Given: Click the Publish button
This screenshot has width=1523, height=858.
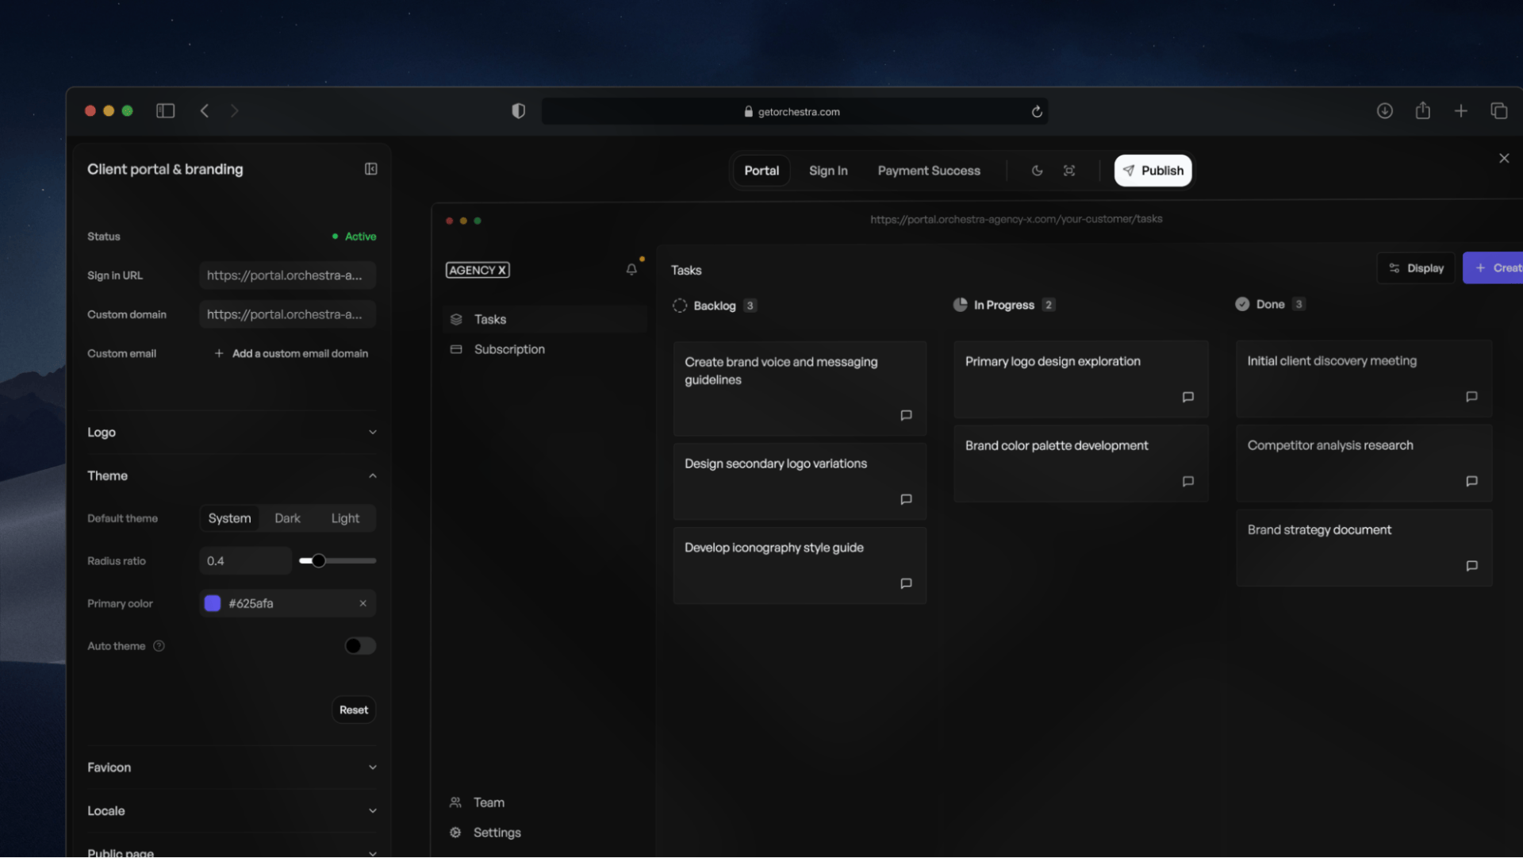Looking at the screenshot, I should [1153, 171].
